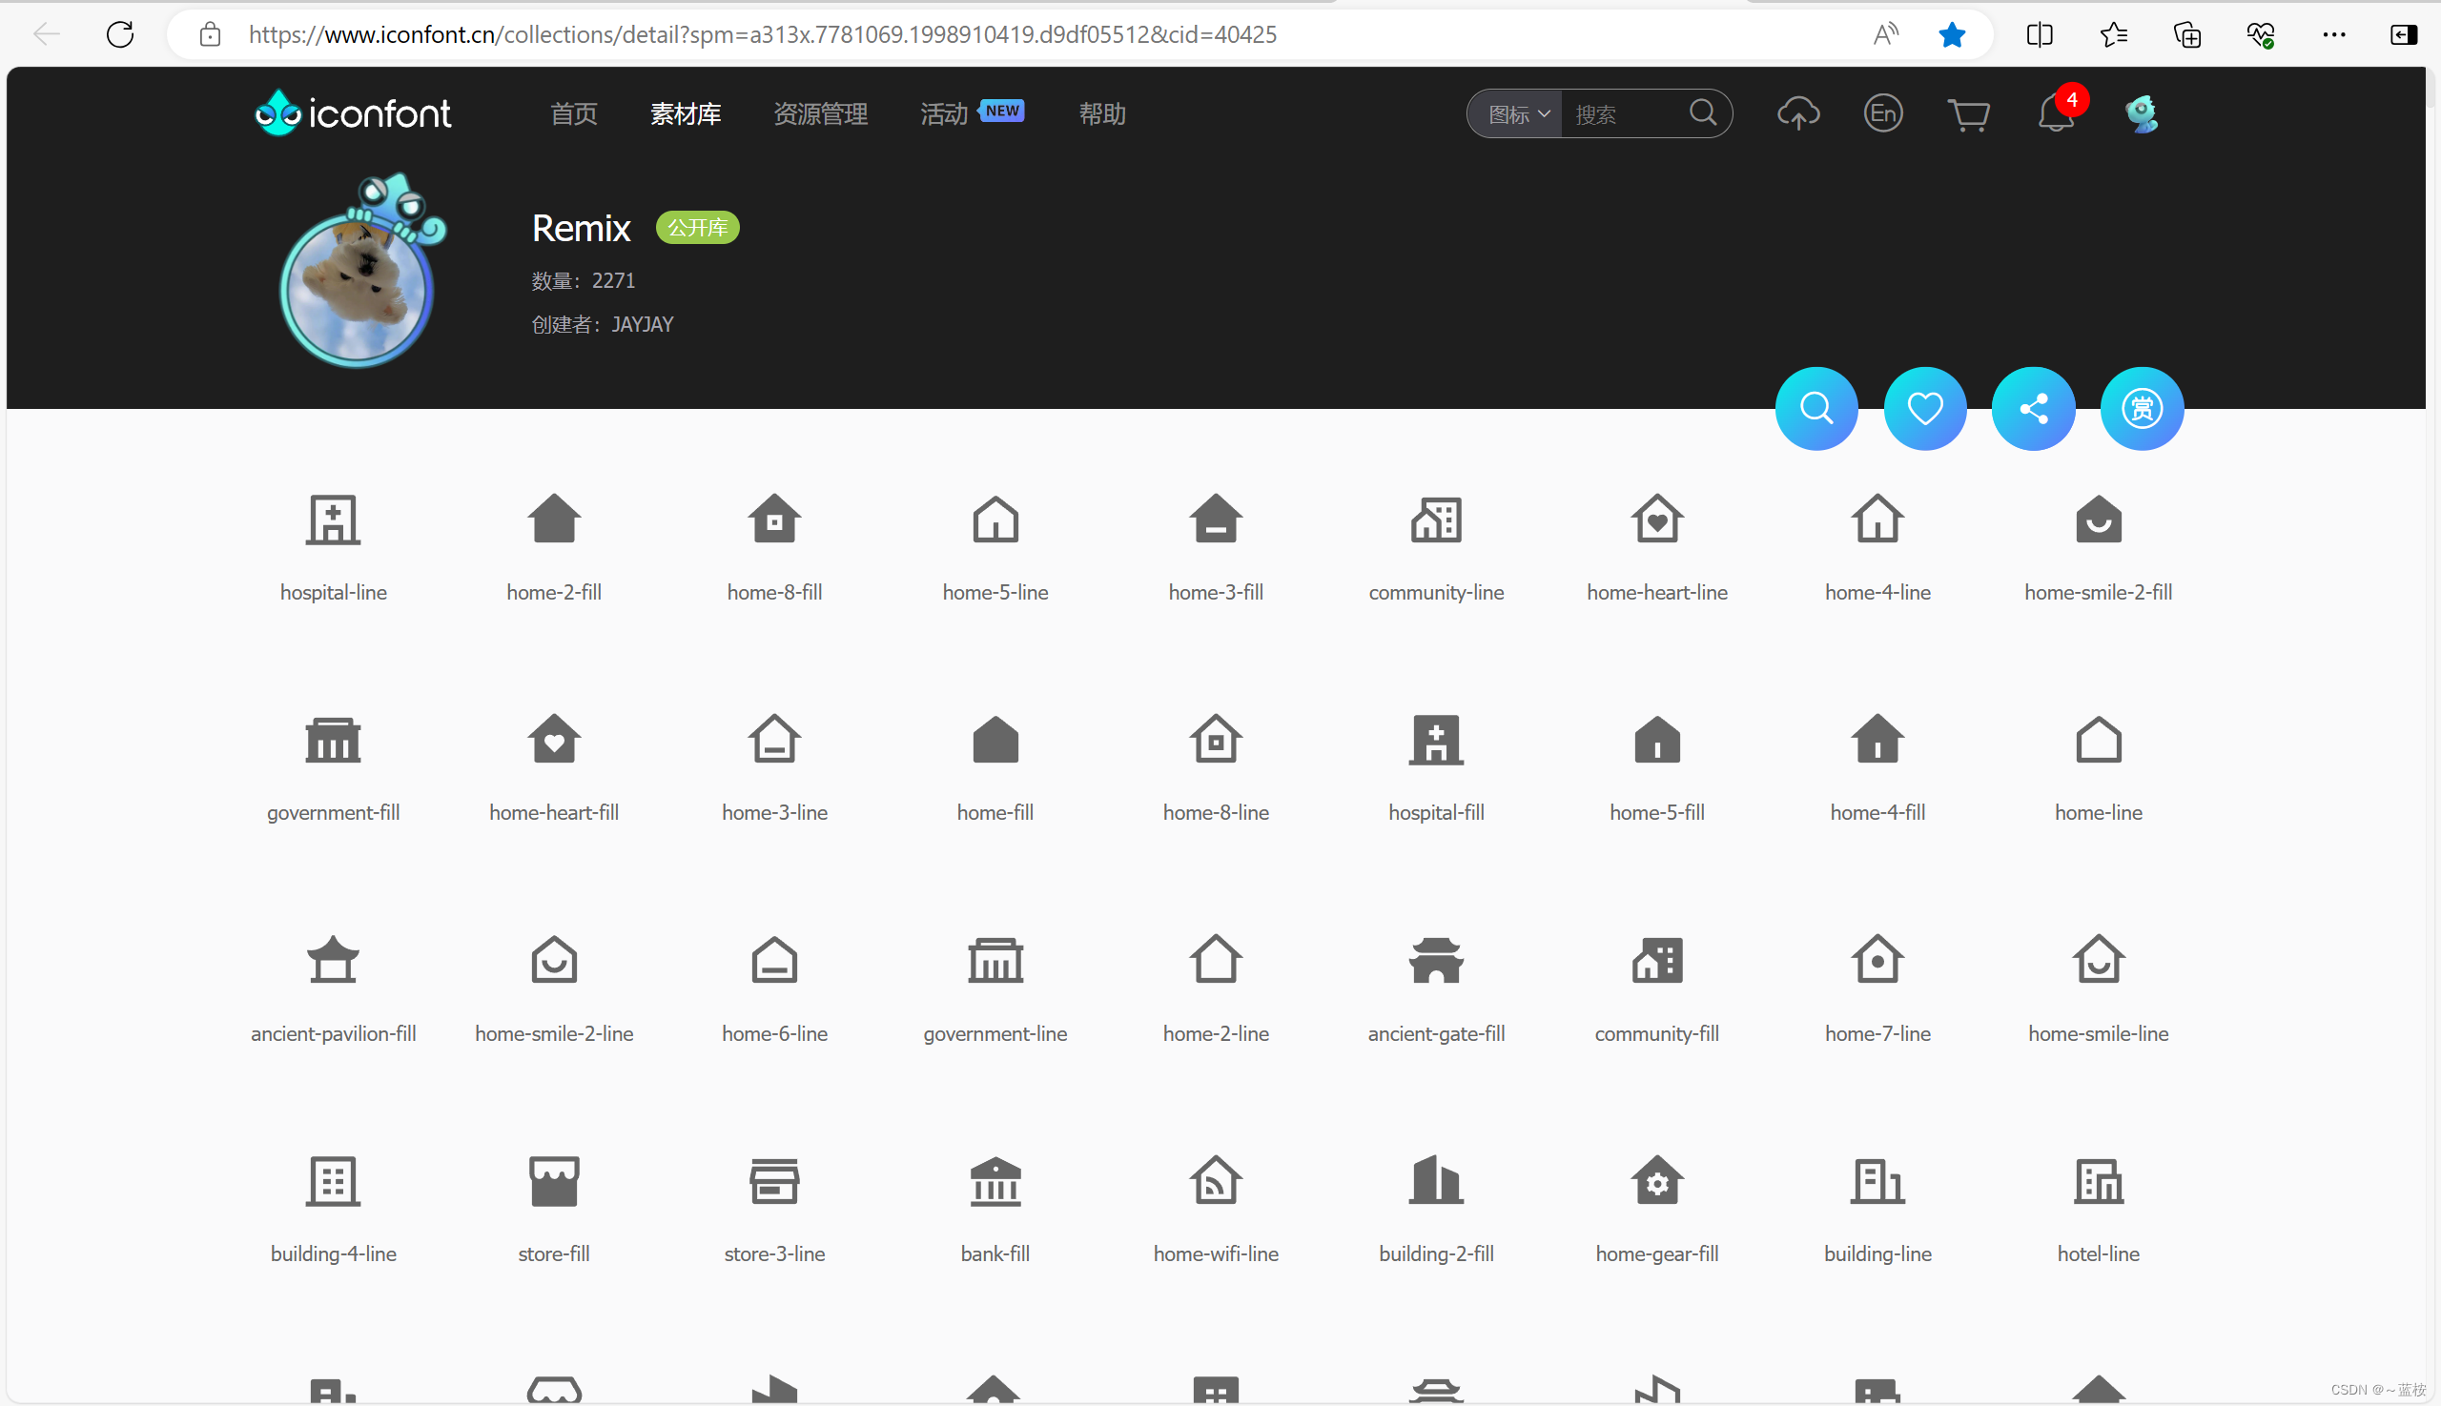This screenshot has width=2441, height=1406.
Task: Focus the 搜索 search input field
Action: [1623, 114]
